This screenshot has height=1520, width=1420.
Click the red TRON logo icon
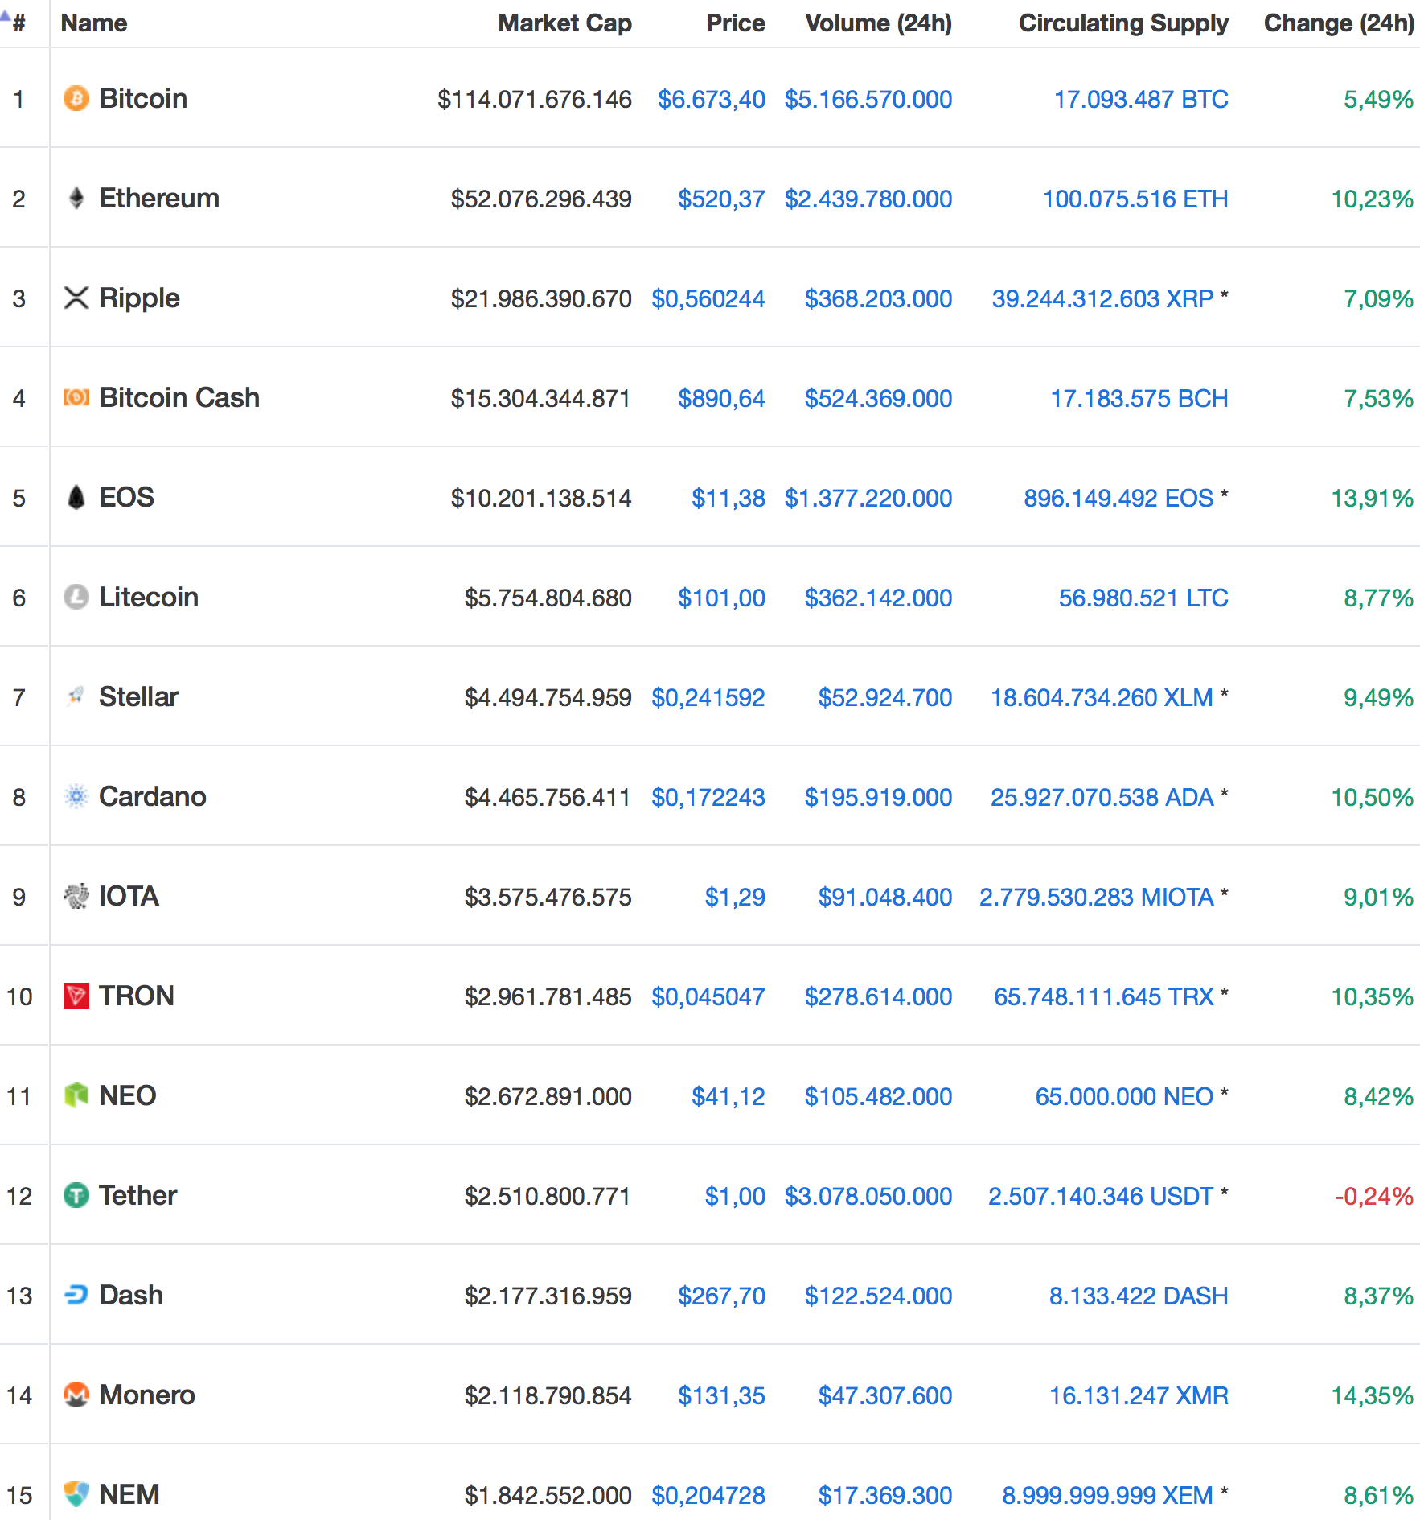click(76, 996)
